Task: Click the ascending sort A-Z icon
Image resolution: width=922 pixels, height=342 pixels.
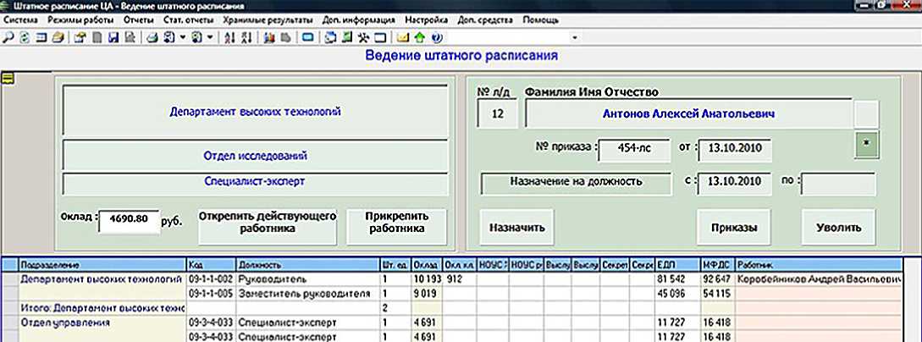Action: tap(231, 37)
